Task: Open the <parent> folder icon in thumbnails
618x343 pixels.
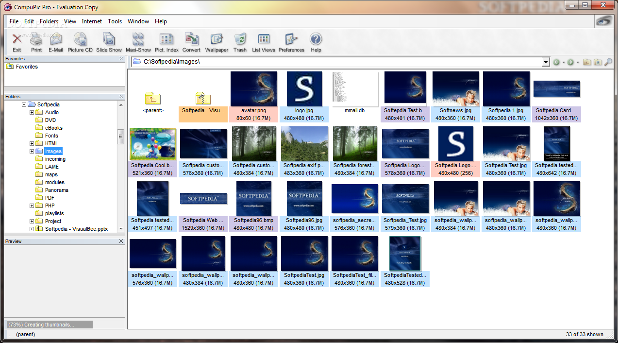Action: pos(153,98)
